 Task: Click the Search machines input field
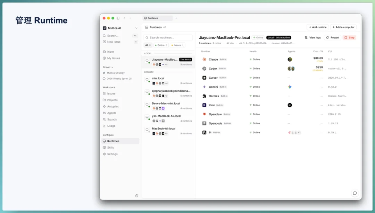coord(168,38)
